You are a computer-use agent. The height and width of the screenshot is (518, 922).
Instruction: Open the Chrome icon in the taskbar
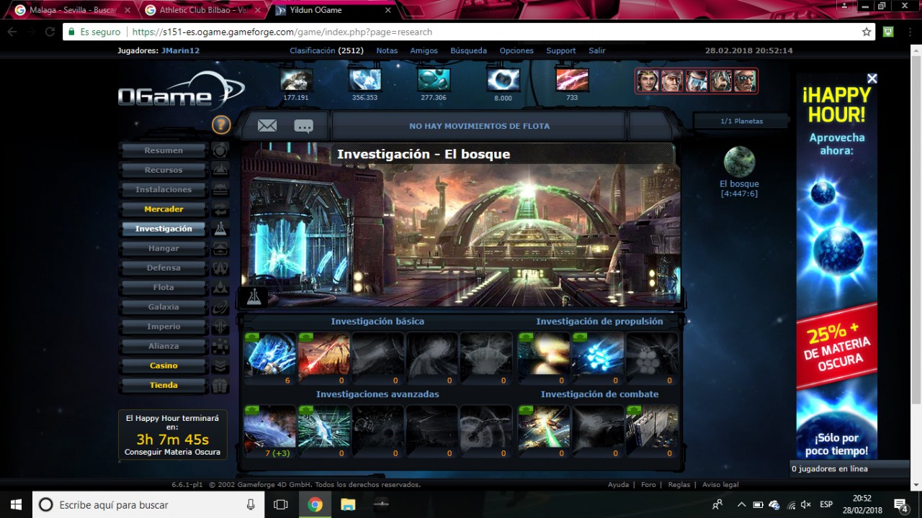[315, 504]
